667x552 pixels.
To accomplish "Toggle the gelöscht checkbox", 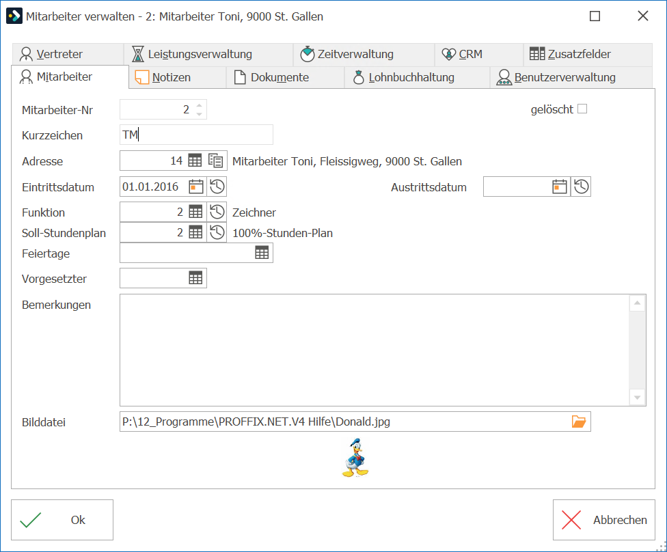I will point(582,109).
